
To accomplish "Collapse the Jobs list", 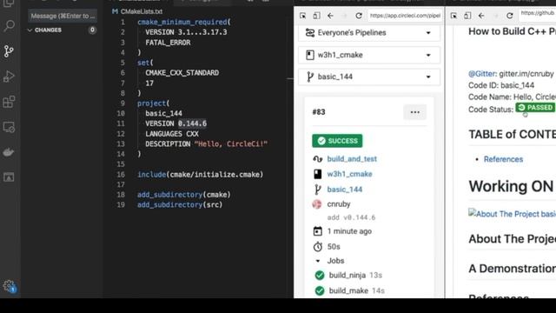I will pos(318,261).
